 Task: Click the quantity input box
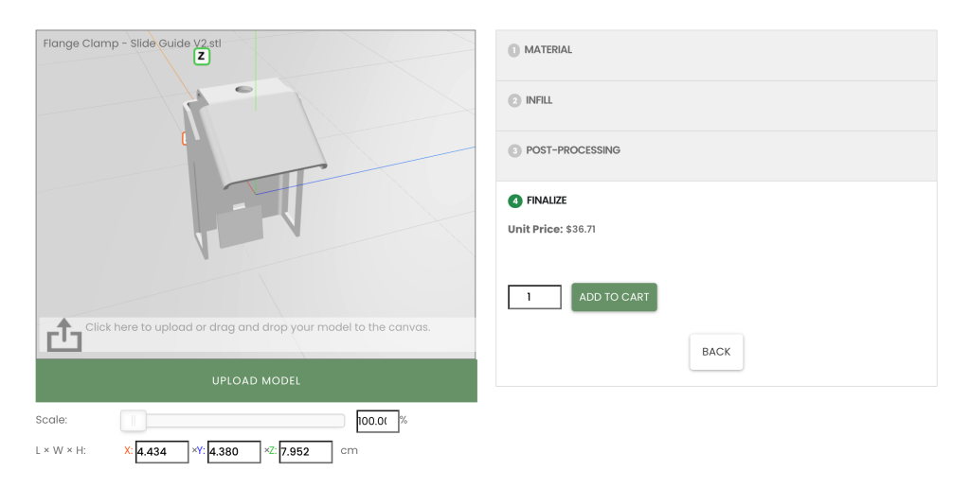tap(534, 297)
